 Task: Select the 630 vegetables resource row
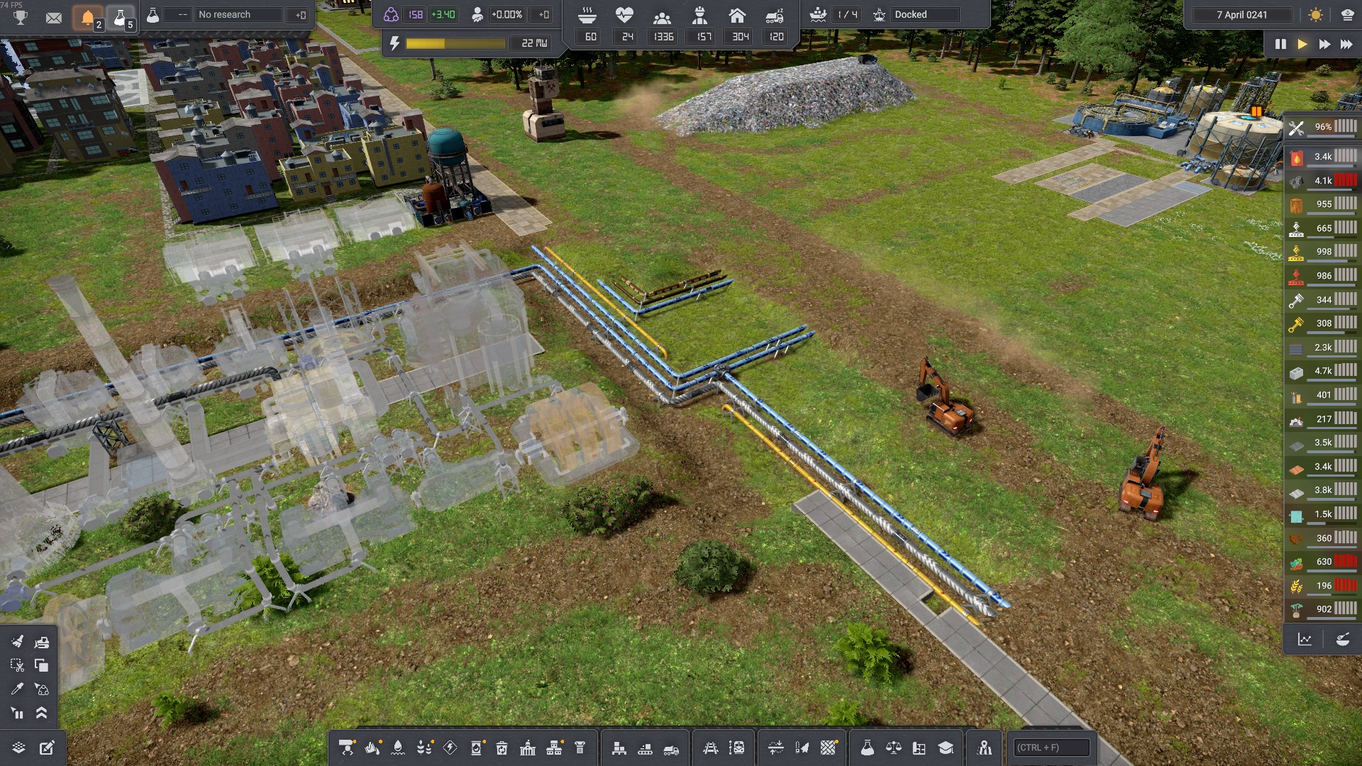coord(1322,562)
